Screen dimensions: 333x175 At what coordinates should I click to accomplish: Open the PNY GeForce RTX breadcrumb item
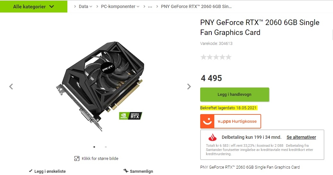[x=196, y=7]
